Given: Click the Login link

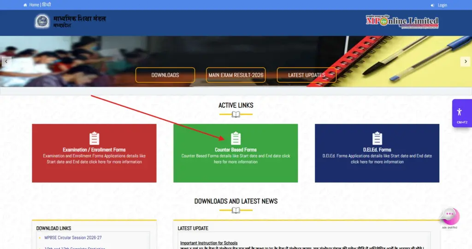Looking at the screenshot, I should click(442, 5).
